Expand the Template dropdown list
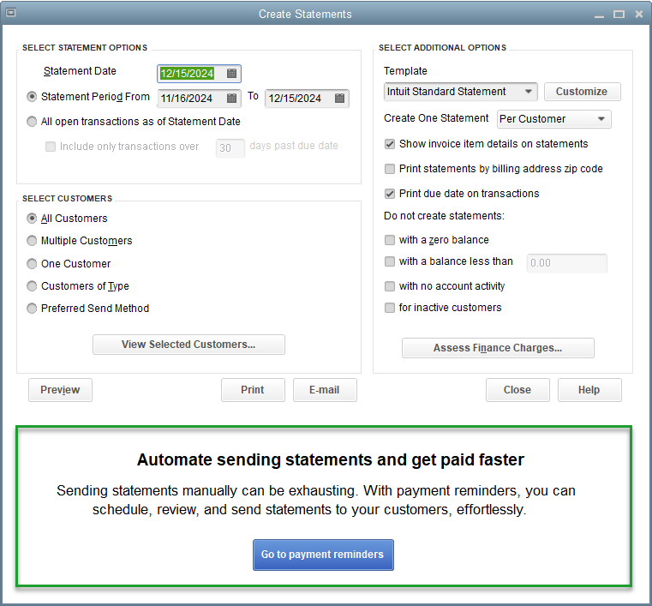The height and width of the screenshot is (606, 652). (528, 92)
